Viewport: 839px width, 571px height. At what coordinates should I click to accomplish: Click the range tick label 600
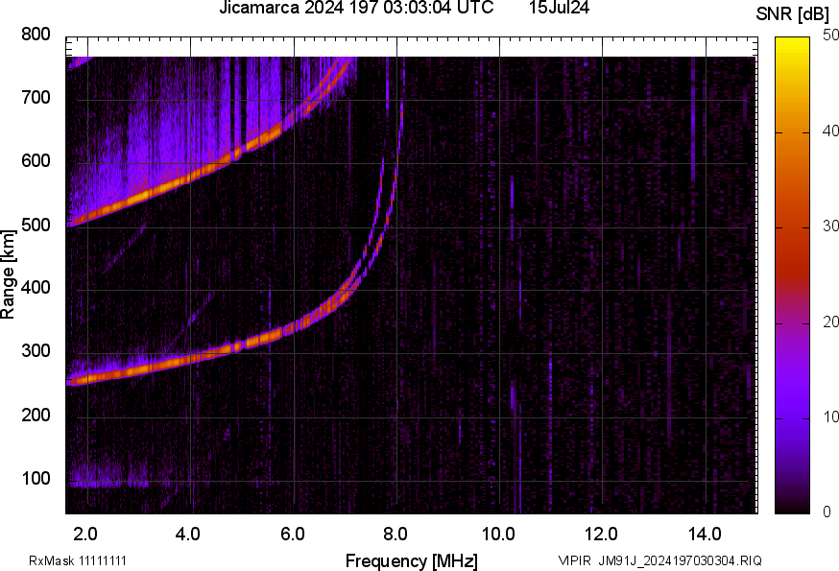pyautogui.click(x=36, y=160)
